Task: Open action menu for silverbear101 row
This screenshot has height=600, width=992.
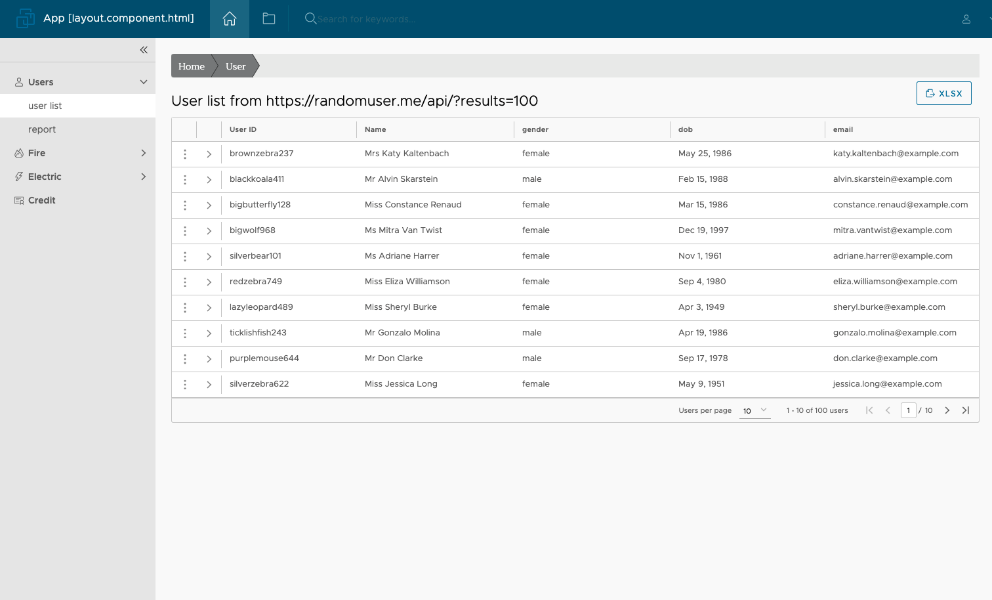Action: (x=185, y=257)
